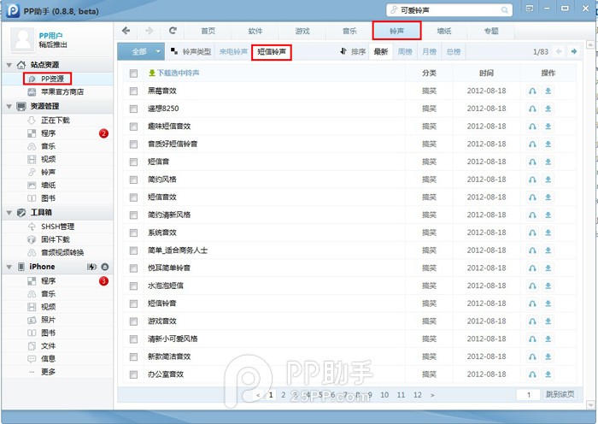Open iPhone 信息 item
This screenshot has width=598, height=424.
tap(48, 359)
